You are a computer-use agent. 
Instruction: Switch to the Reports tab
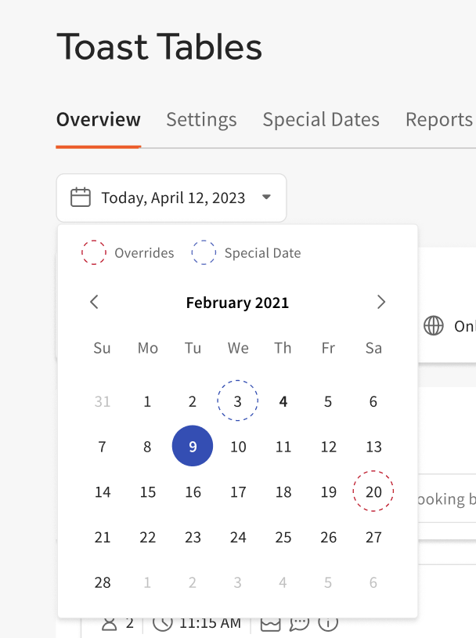click(438, 119)
